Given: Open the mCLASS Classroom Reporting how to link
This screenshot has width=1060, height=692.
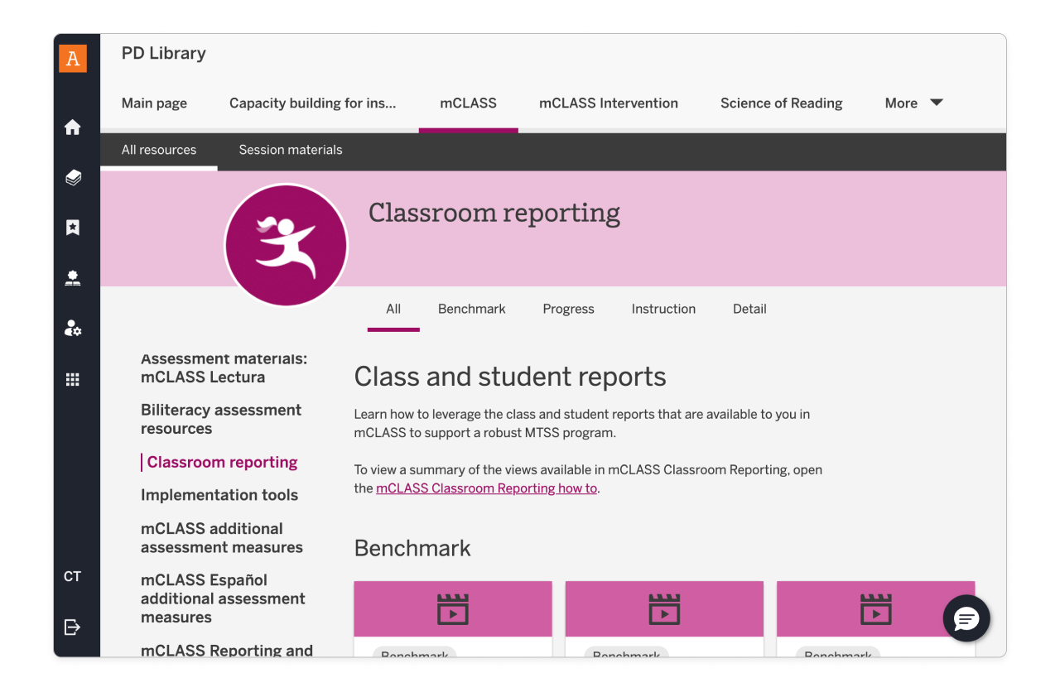Looking at the screenshot, I should coord(486,488).
